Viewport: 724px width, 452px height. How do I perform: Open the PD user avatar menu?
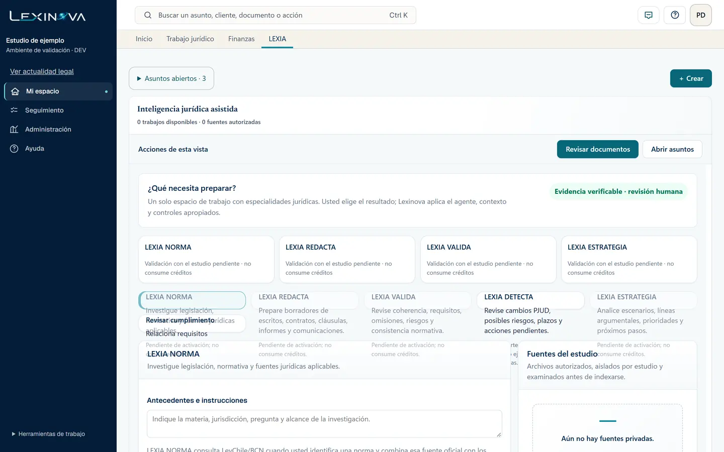click(x=701, y=15)
